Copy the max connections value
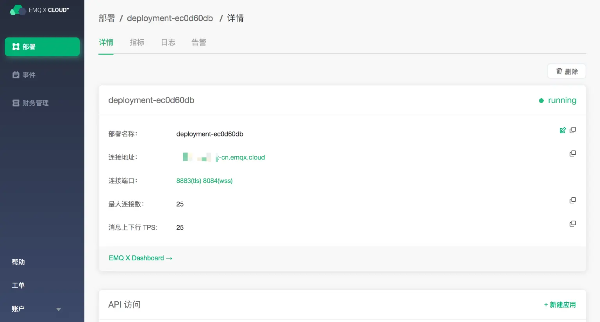Image resolution: width=600 pixels, height=322 pixels. coord(573,200)
